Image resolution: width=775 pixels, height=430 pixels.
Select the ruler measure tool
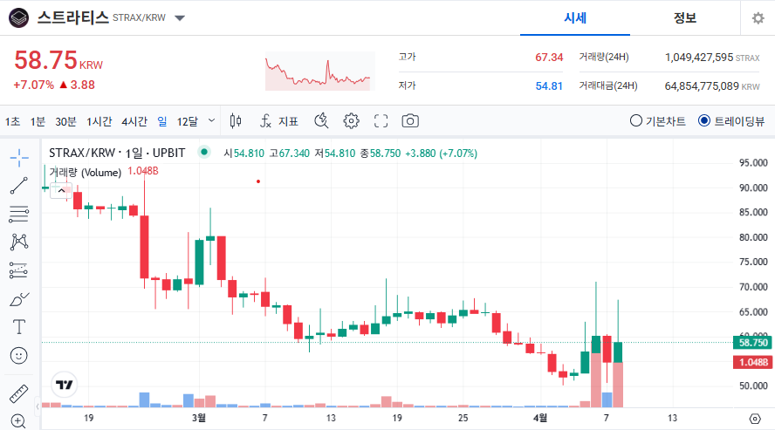click(x=19, y=393)
